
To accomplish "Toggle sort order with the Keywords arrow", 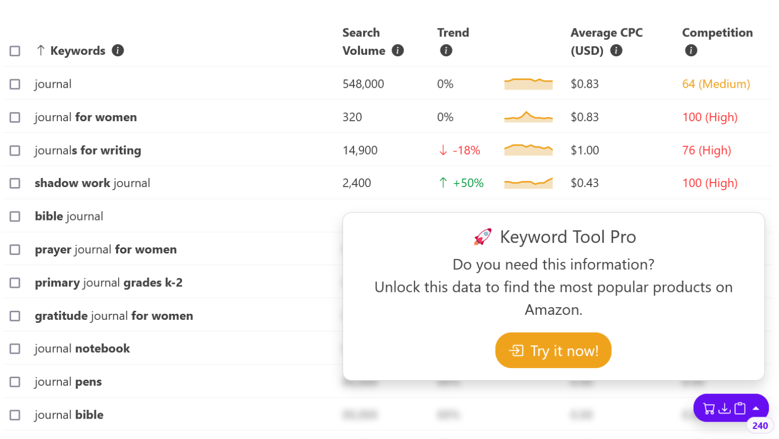I will point(40,51).
